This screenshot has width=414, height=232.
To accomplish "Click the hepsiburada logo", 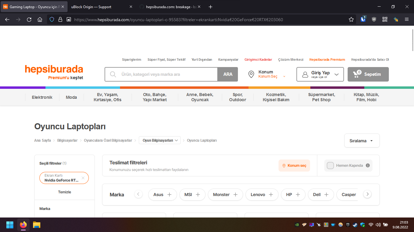I will point(54,69).
